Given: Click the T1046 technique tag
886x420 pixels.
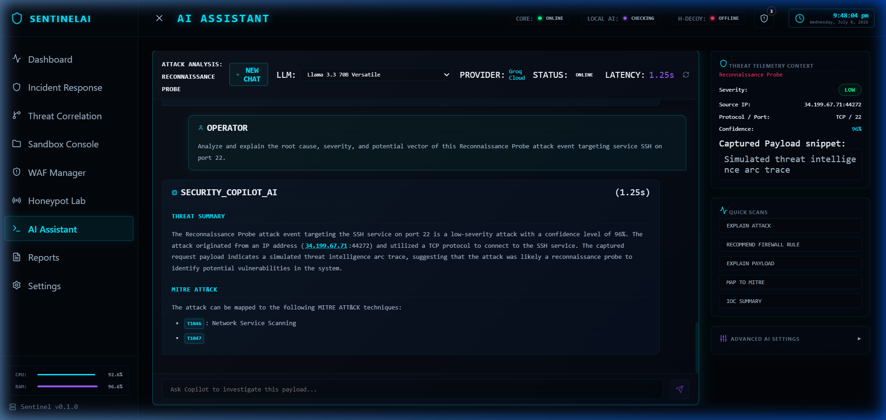Looking at the screenshot, I should (194, 324).
